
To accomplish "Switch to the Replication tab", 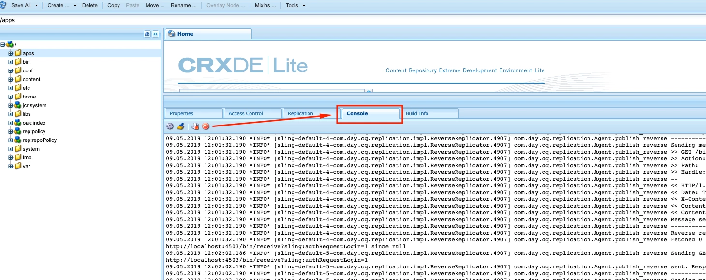I will [x=311, y=113].
